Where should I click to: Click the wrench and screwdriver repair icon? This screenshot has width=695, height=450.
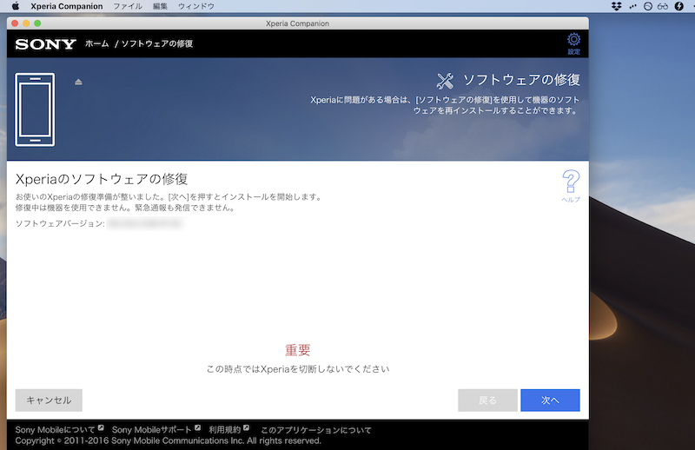click(x=445, y=81)
